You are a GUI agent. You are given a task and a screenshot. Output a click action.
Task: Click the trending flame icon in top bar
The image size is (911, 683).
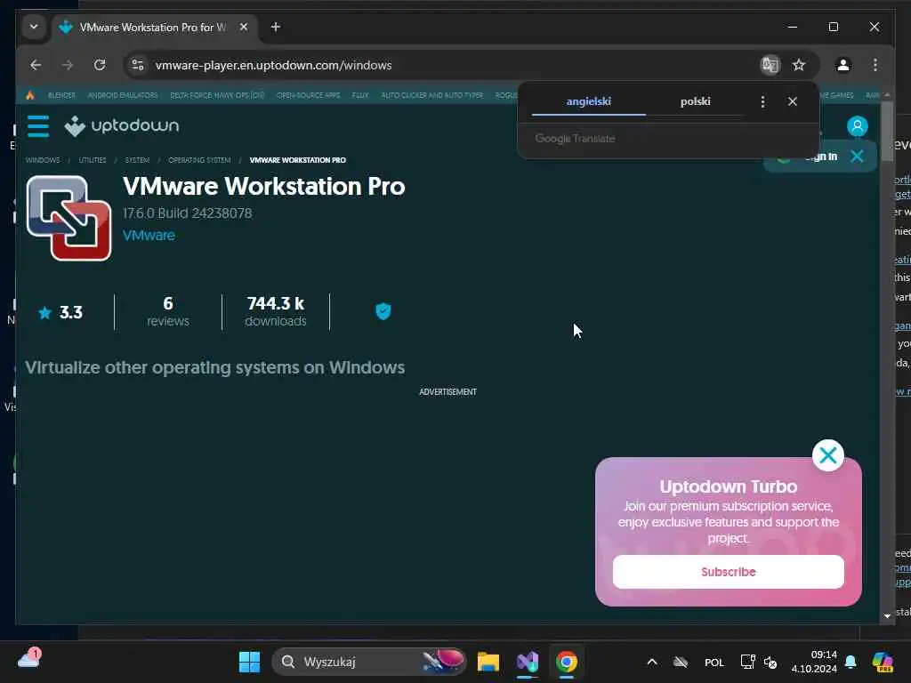(x=30, y=94)
